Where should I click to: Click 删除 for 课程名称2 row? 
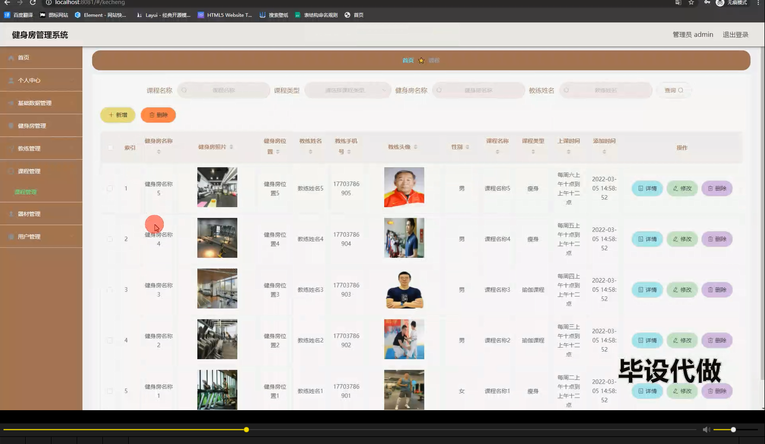point(717,341)
